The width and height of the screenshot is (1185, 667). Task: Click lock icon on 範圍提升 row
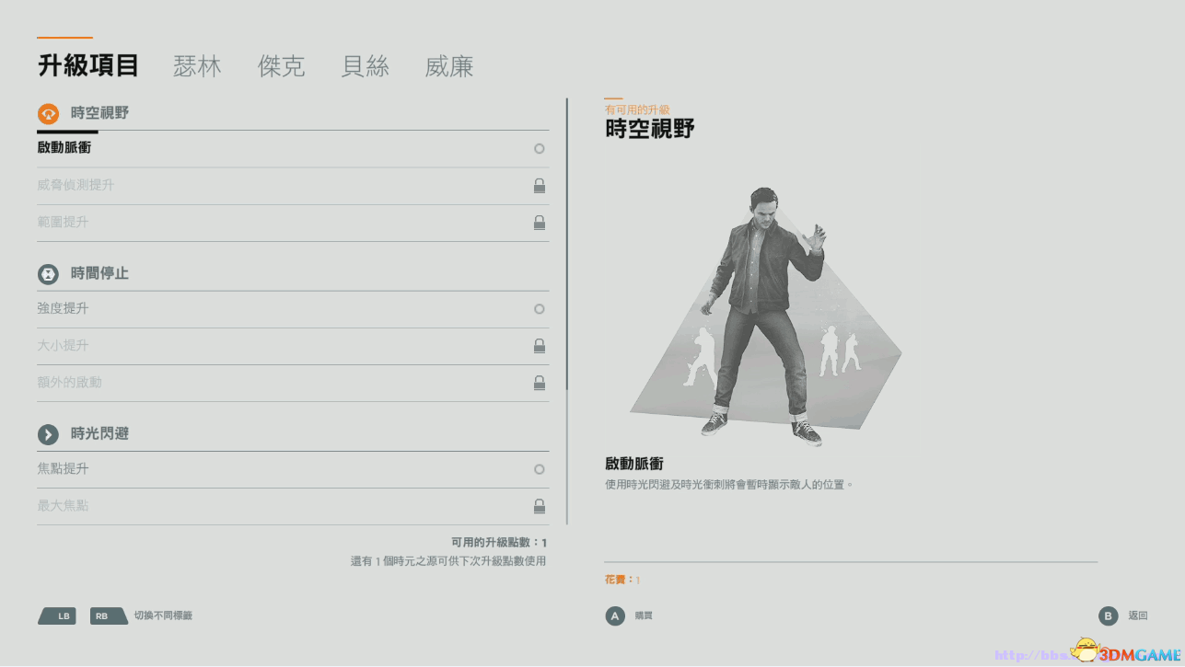click(540, 223)
